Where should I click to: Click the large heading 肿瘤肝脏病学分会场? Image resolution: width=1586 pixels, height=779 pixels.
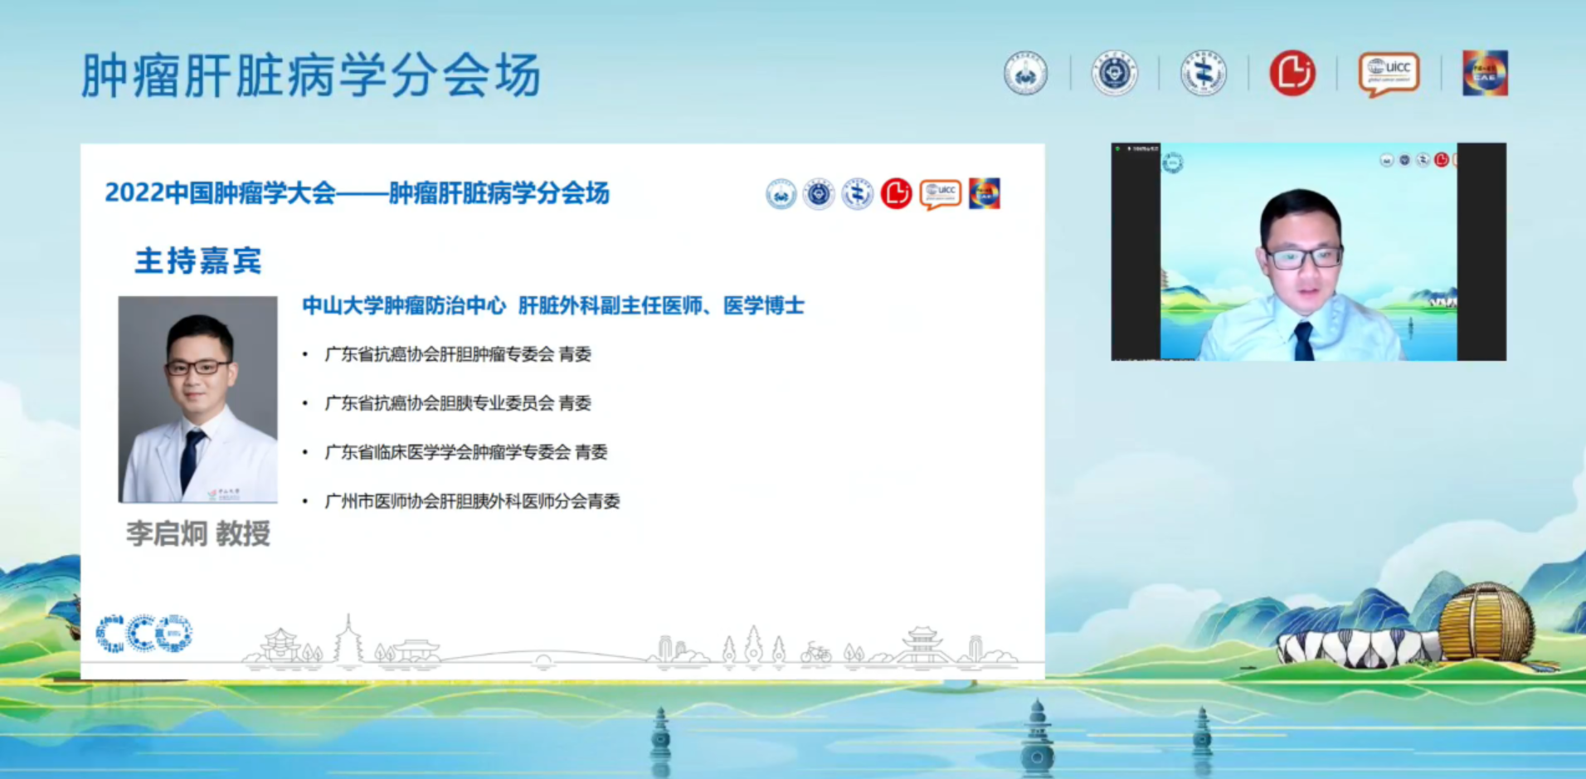point(311,75)
